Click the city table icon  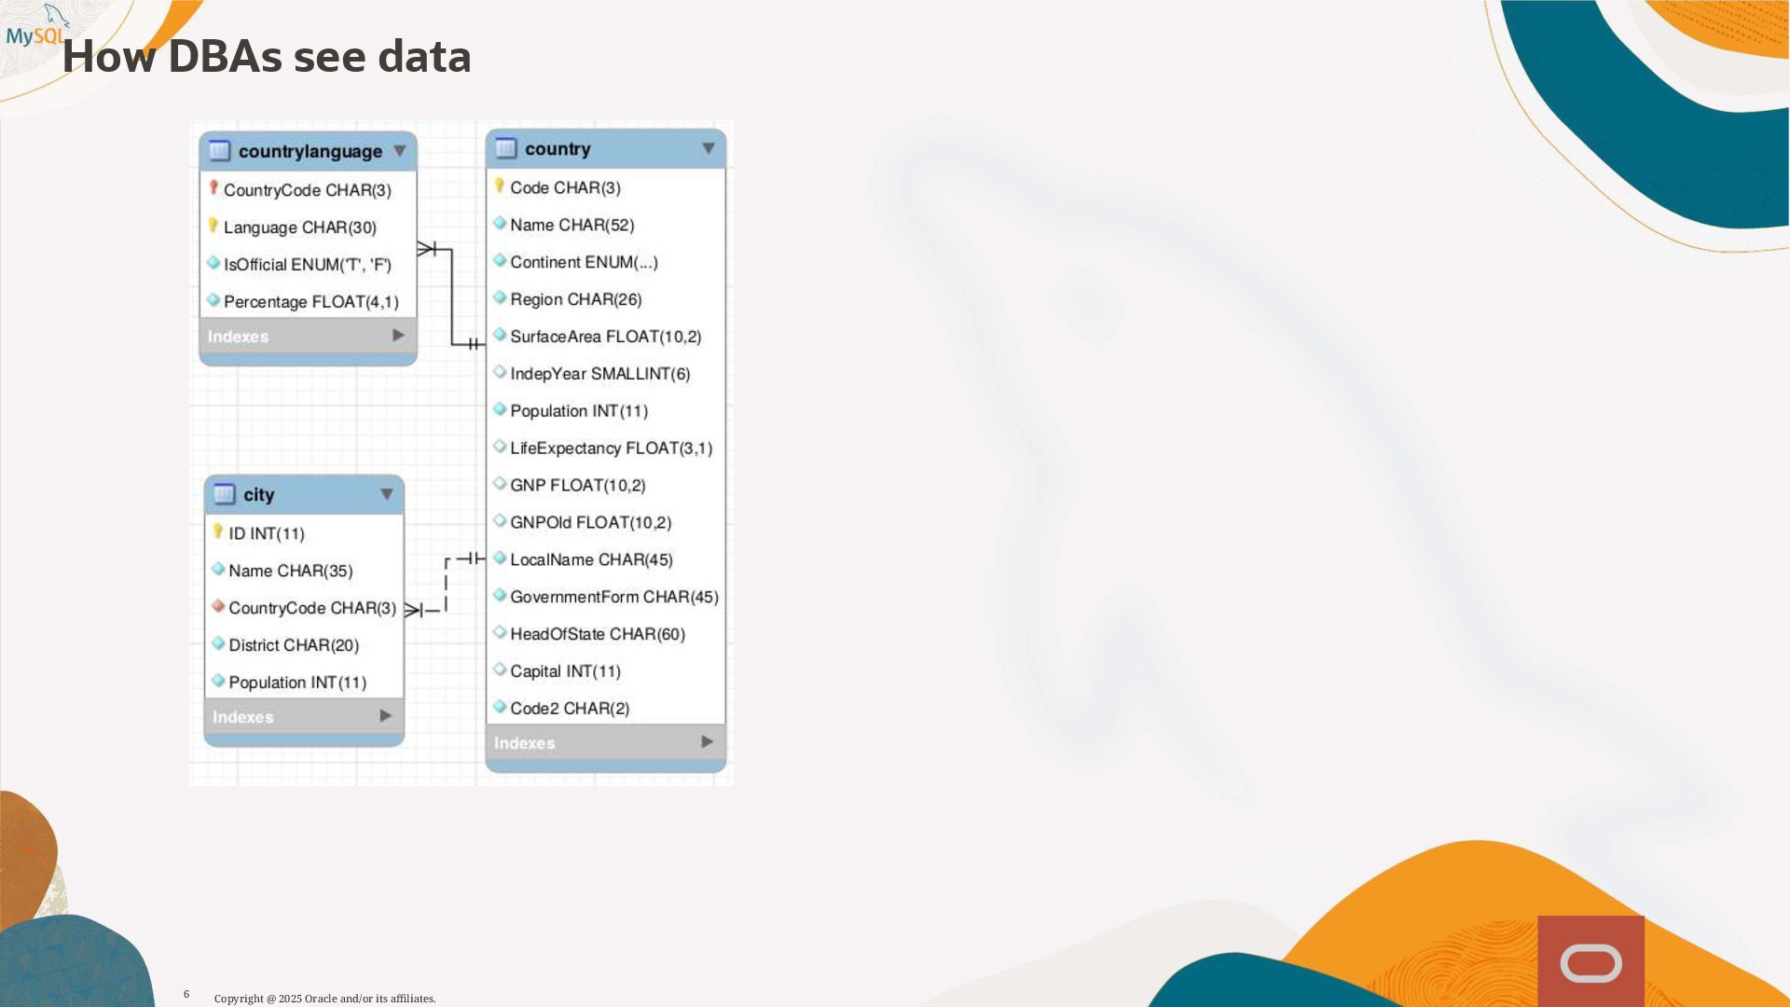[224, 494]
